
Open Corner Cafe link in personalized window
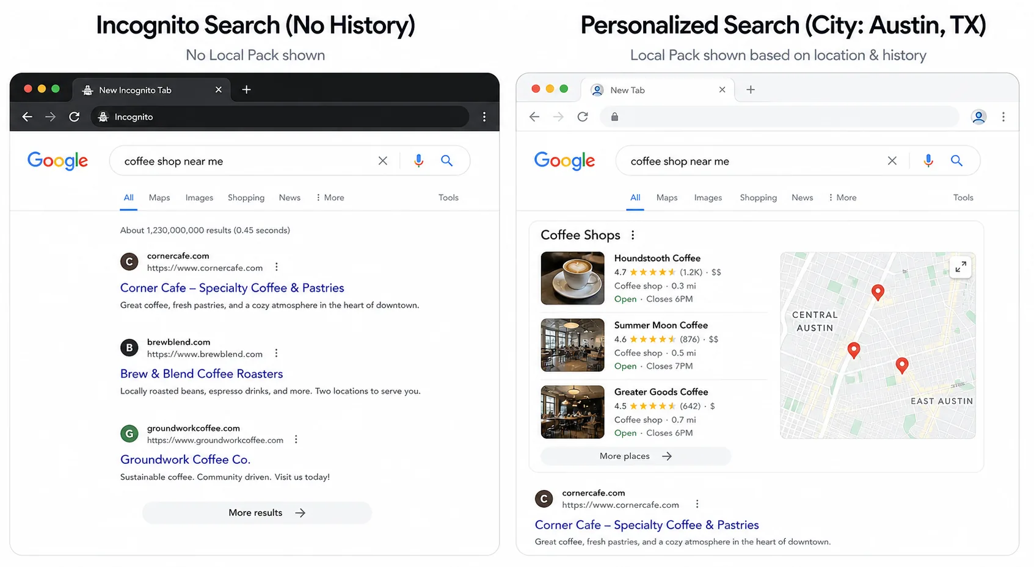[647, 525]
